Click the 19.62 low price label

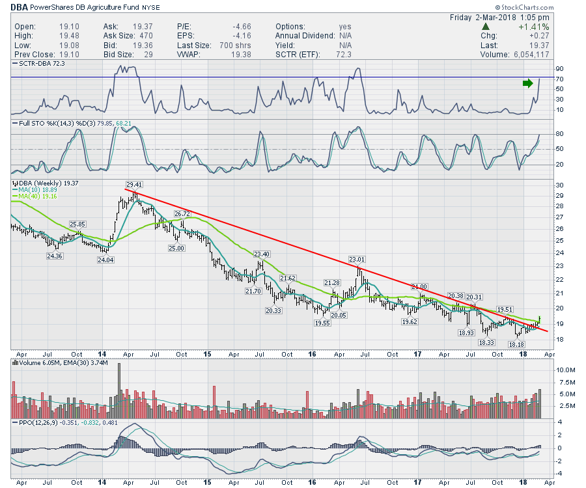tap(410, 322)
